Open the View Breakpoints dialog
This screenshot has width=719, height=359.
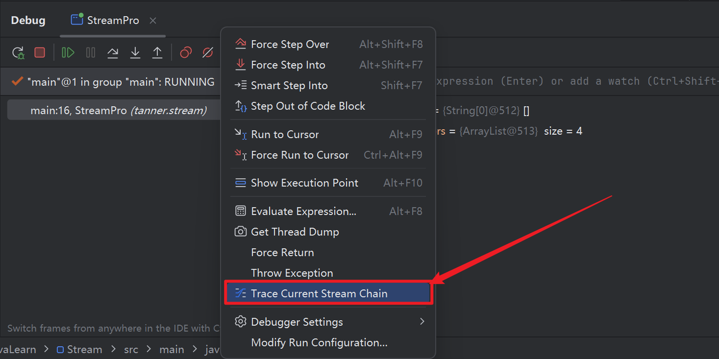[x=185, y=53]
